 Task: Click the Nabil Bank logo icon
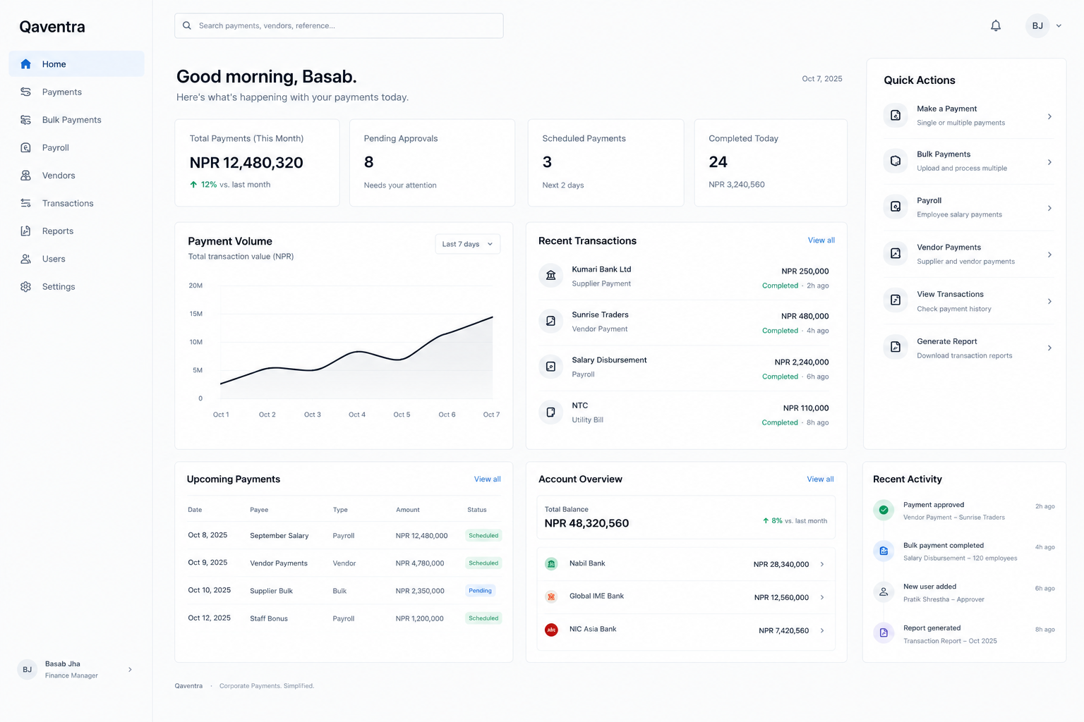click(551, 564)
